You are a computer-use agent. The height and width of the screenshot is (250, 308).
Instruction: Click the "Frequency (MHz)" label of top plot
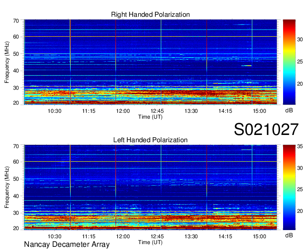coord(7,62)
